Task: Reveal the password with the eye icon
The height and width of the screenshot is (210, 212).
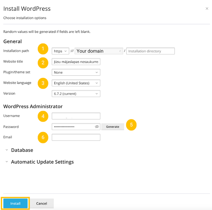Action: (97, 127)
